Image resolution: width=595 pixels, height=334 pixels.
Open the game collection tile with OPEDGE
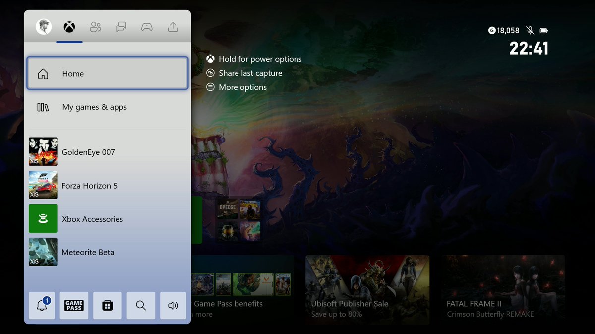tap(239, 220)
